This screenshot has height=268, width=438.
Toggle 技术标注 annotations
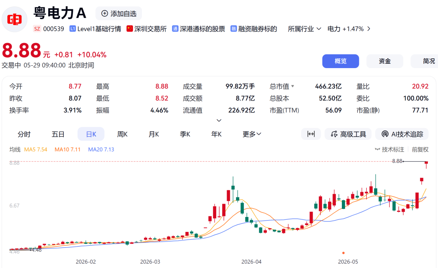(389, 149)
